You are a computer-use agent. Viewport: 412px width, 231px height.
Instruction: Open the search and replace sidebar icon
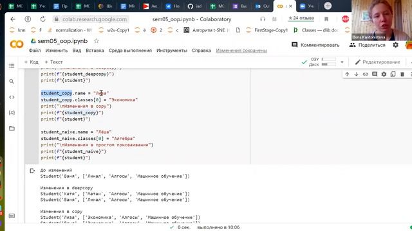[12, 81]
